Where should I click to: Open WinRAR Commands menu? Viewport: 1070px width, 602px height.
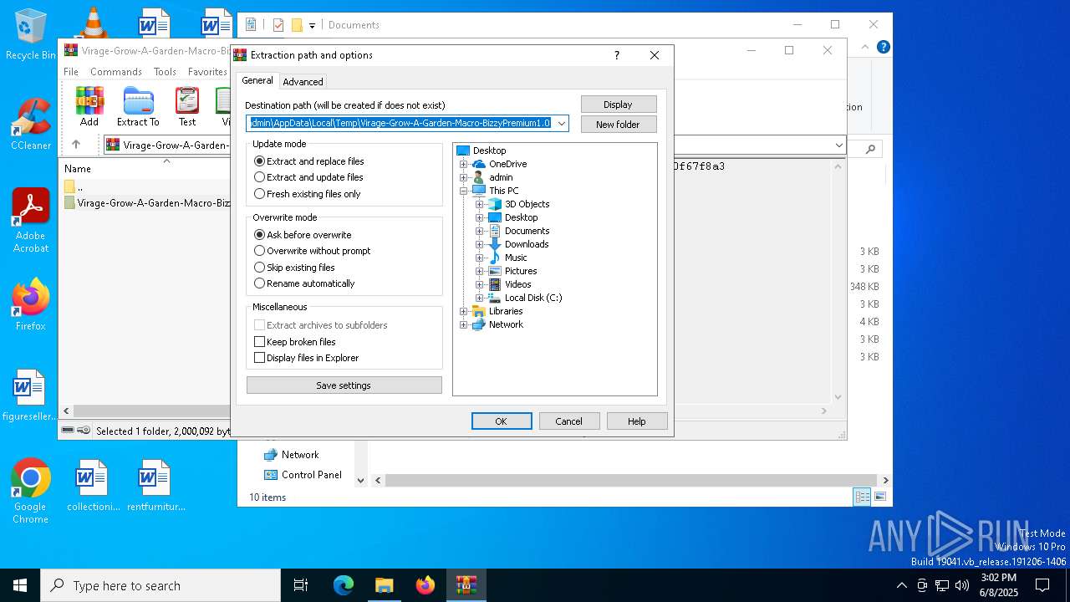[116, 72]
